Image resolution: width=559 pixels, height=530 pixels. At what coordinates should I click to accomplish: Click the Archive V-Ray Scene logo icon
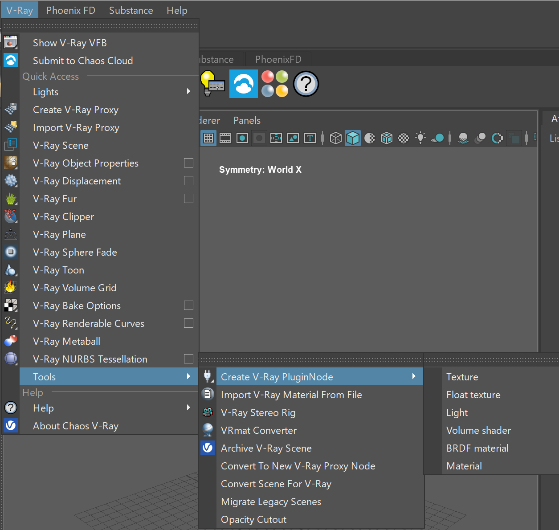(208, 448)
